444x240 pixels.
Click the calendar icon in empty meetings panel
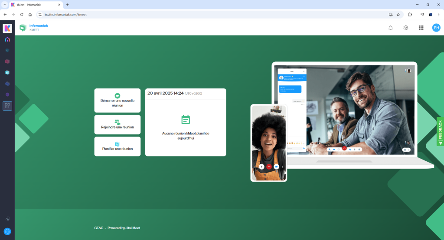(186, 120)
